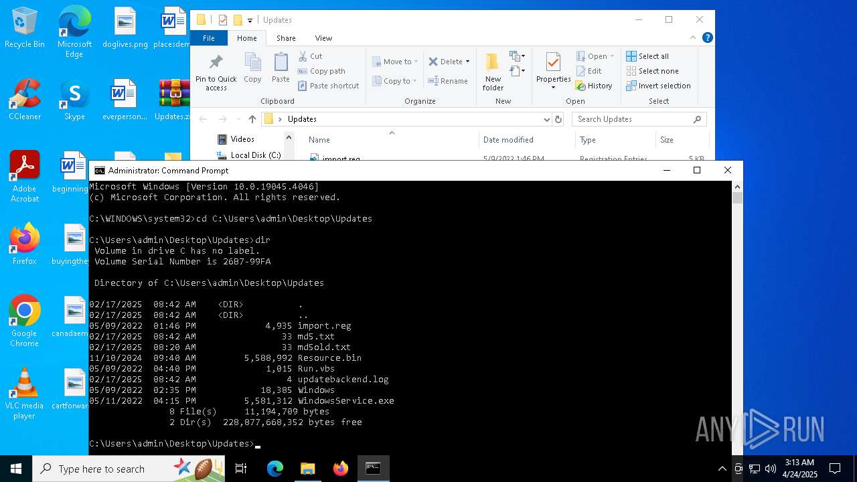Click Pin to Quick access in ribbon
This screenshot has width=857, height=482.
(x=216, y=72)
